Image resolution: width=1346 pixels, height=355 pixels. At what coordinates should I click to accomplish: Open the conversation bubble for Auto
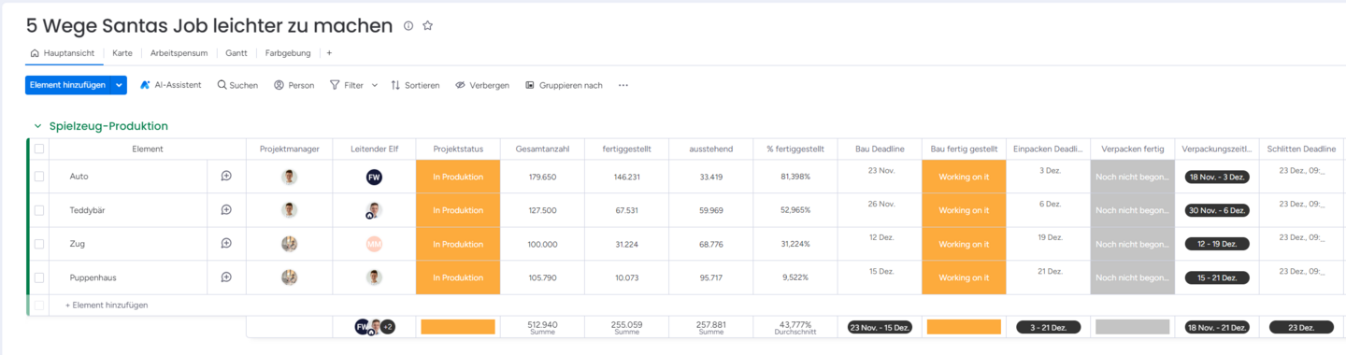[226, 177]
